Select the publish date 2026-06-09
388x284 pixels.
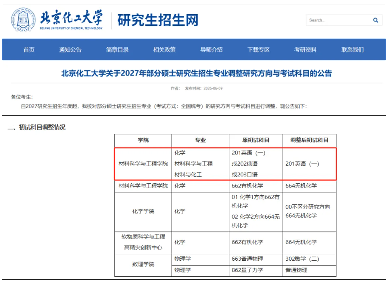click(213, 88)
